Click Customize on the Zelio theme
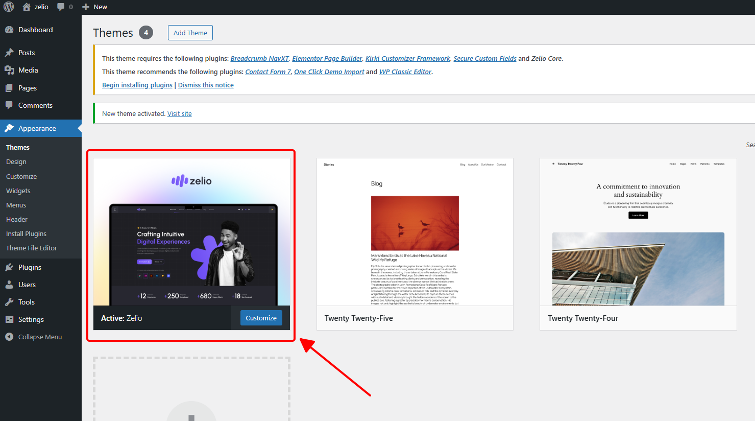This screenshot has width=755, height=421. click(261, 318)
